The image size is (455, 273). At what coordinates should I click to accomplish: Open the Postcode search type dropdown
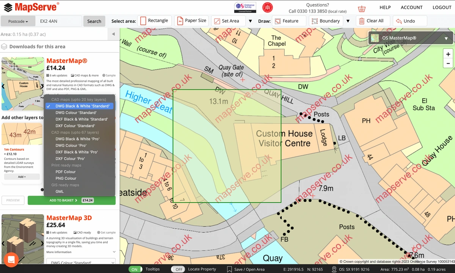point(18,21)
